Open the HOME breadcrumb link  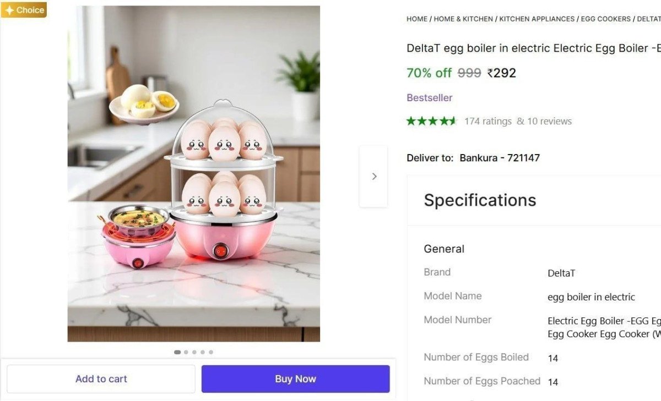(x=416, y=19)
